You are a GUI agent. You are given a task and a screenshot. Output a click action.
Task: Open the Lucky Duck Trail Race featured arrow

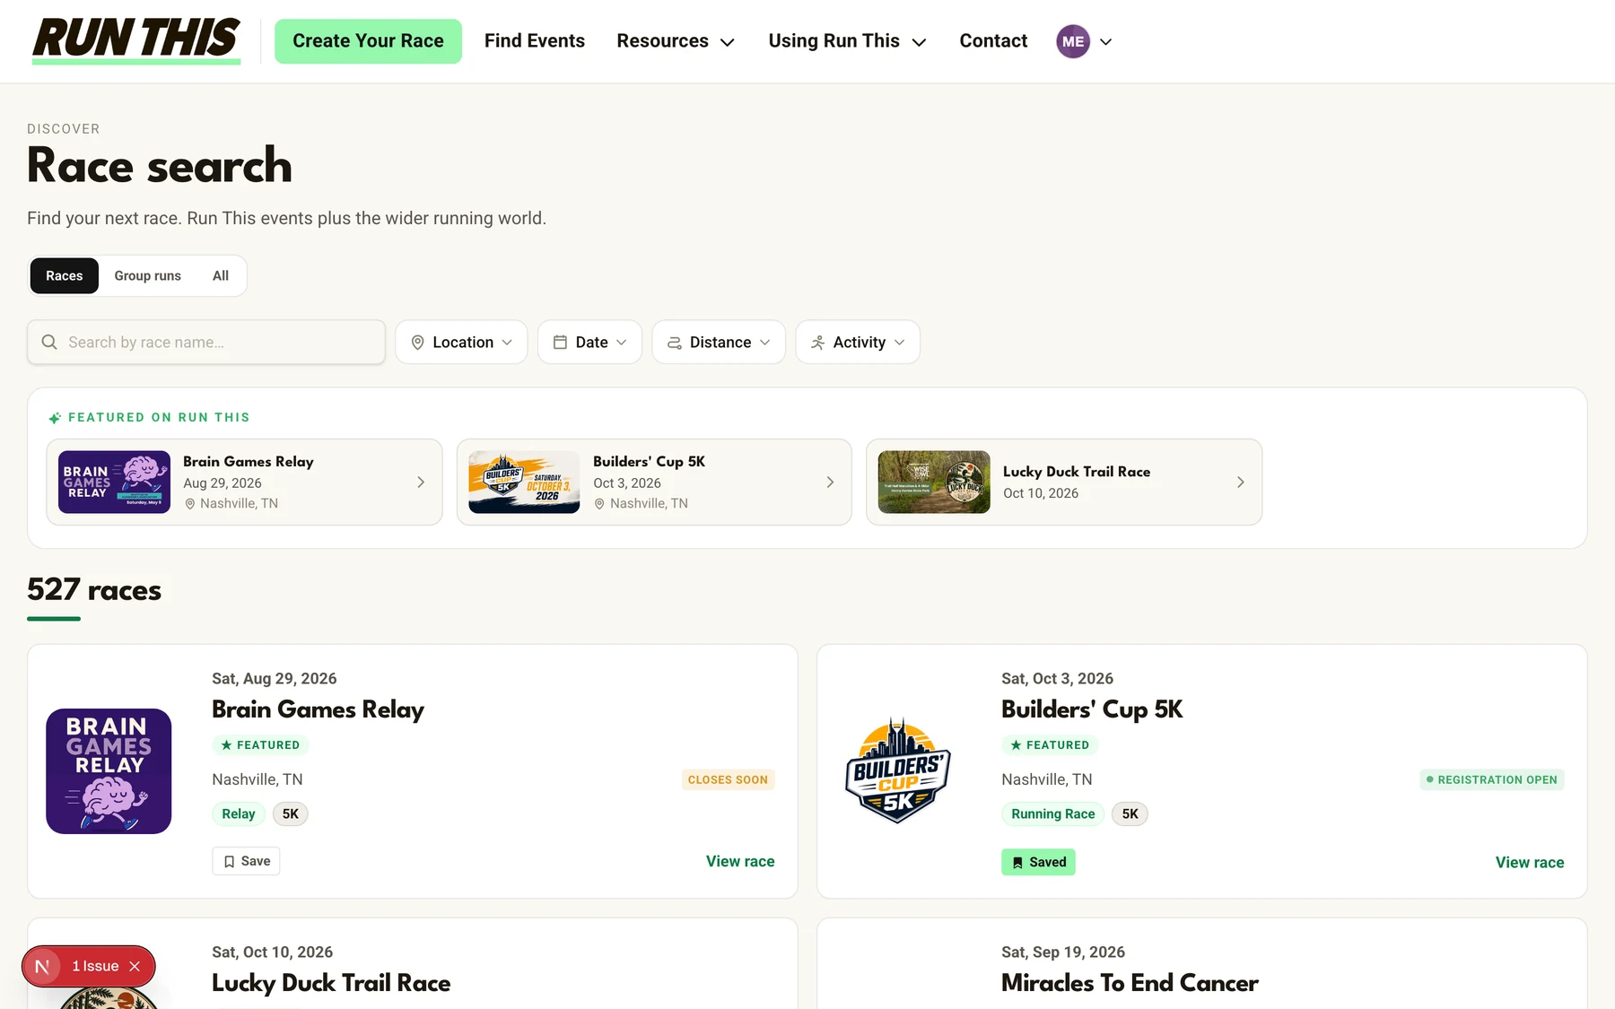[1240, 483]
